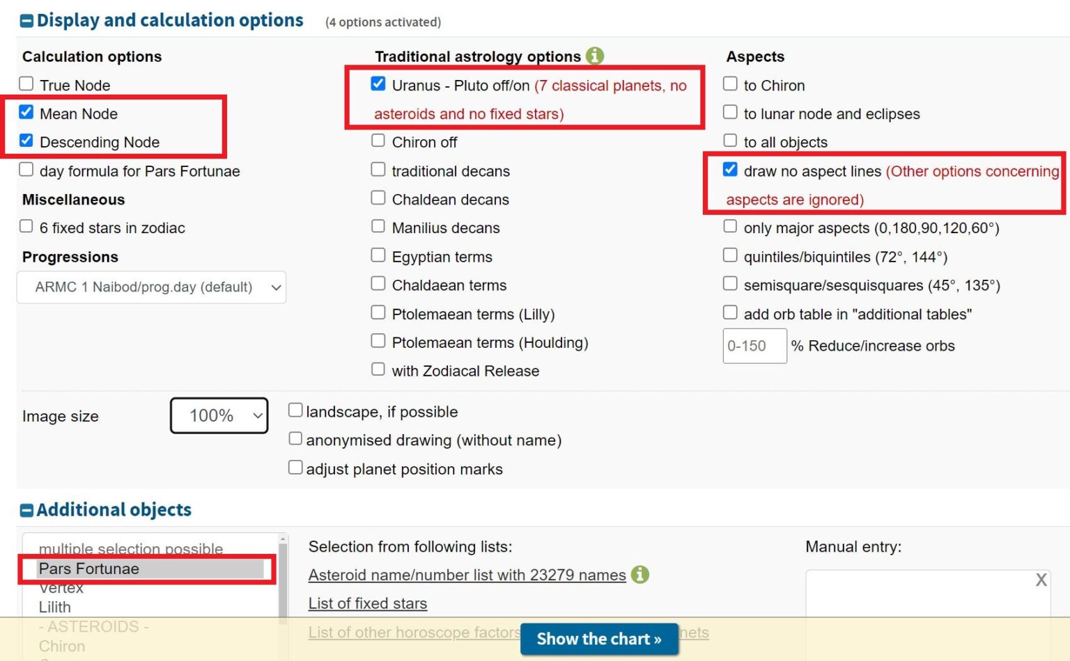Screen dimensions: 1070x661
Task: Click info icon next to asteroid list link
Action: [639, 575]
